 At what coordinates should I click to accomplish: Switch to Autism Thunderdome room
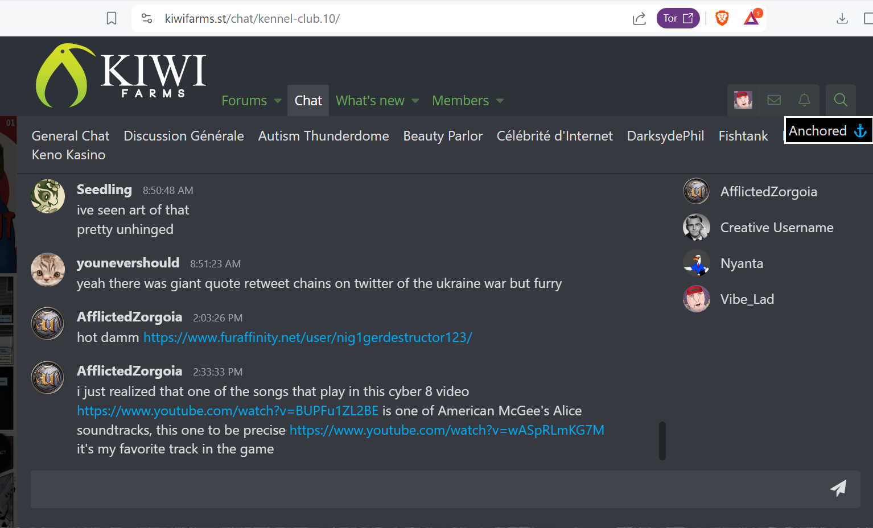[323, 136]
